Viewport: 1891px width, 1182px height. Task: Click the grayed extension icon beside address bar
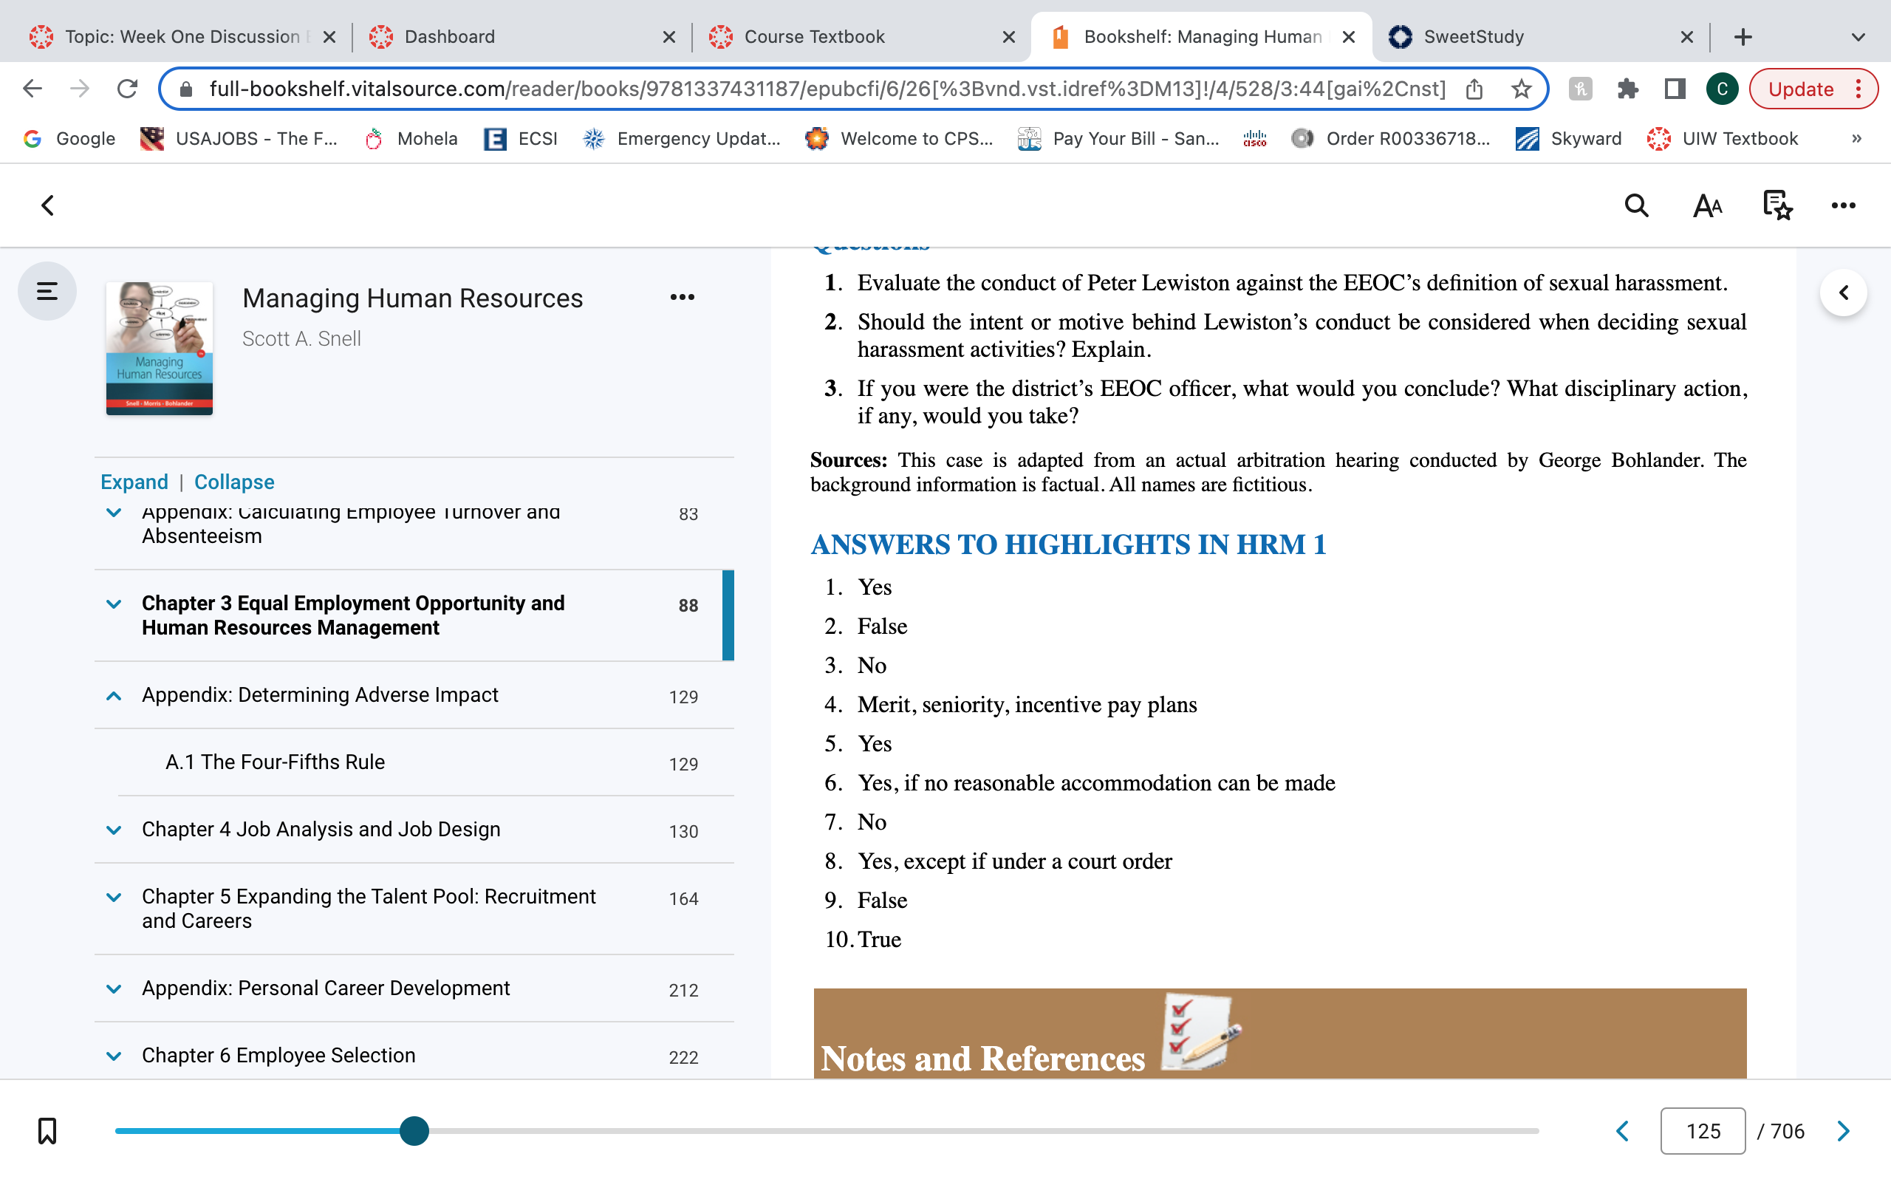point(1580,89)
